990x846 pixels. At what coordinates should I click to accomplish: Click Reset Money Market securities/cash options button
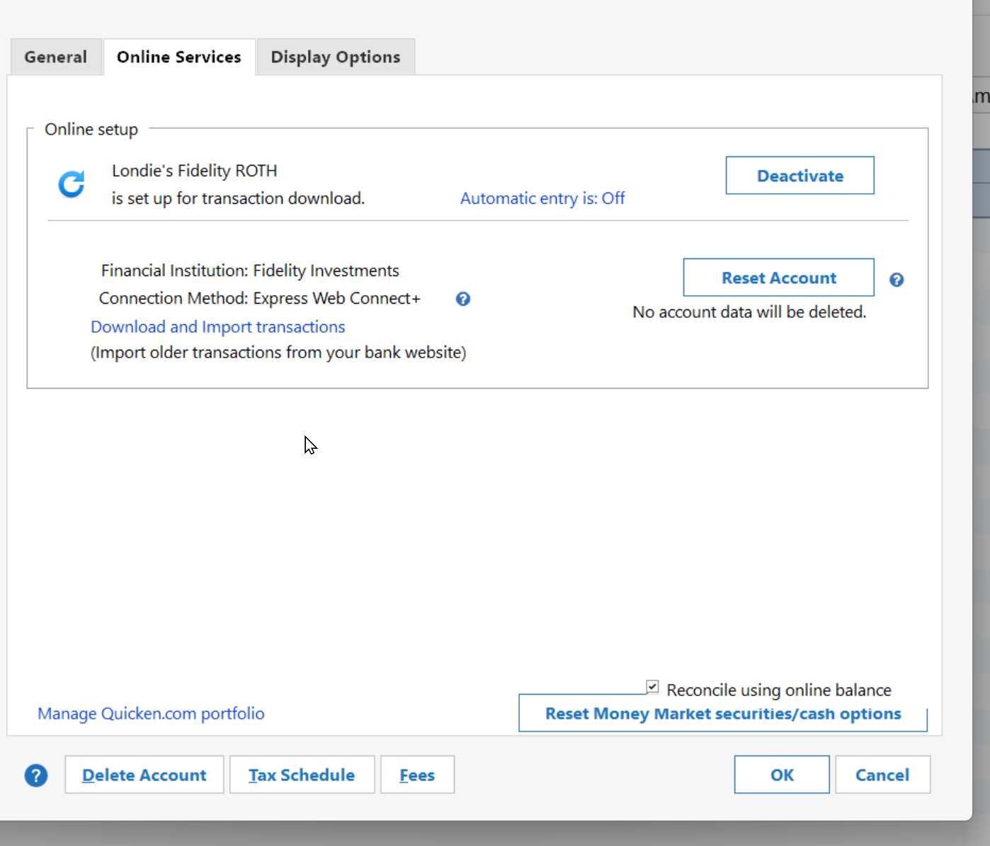[723, 713]
